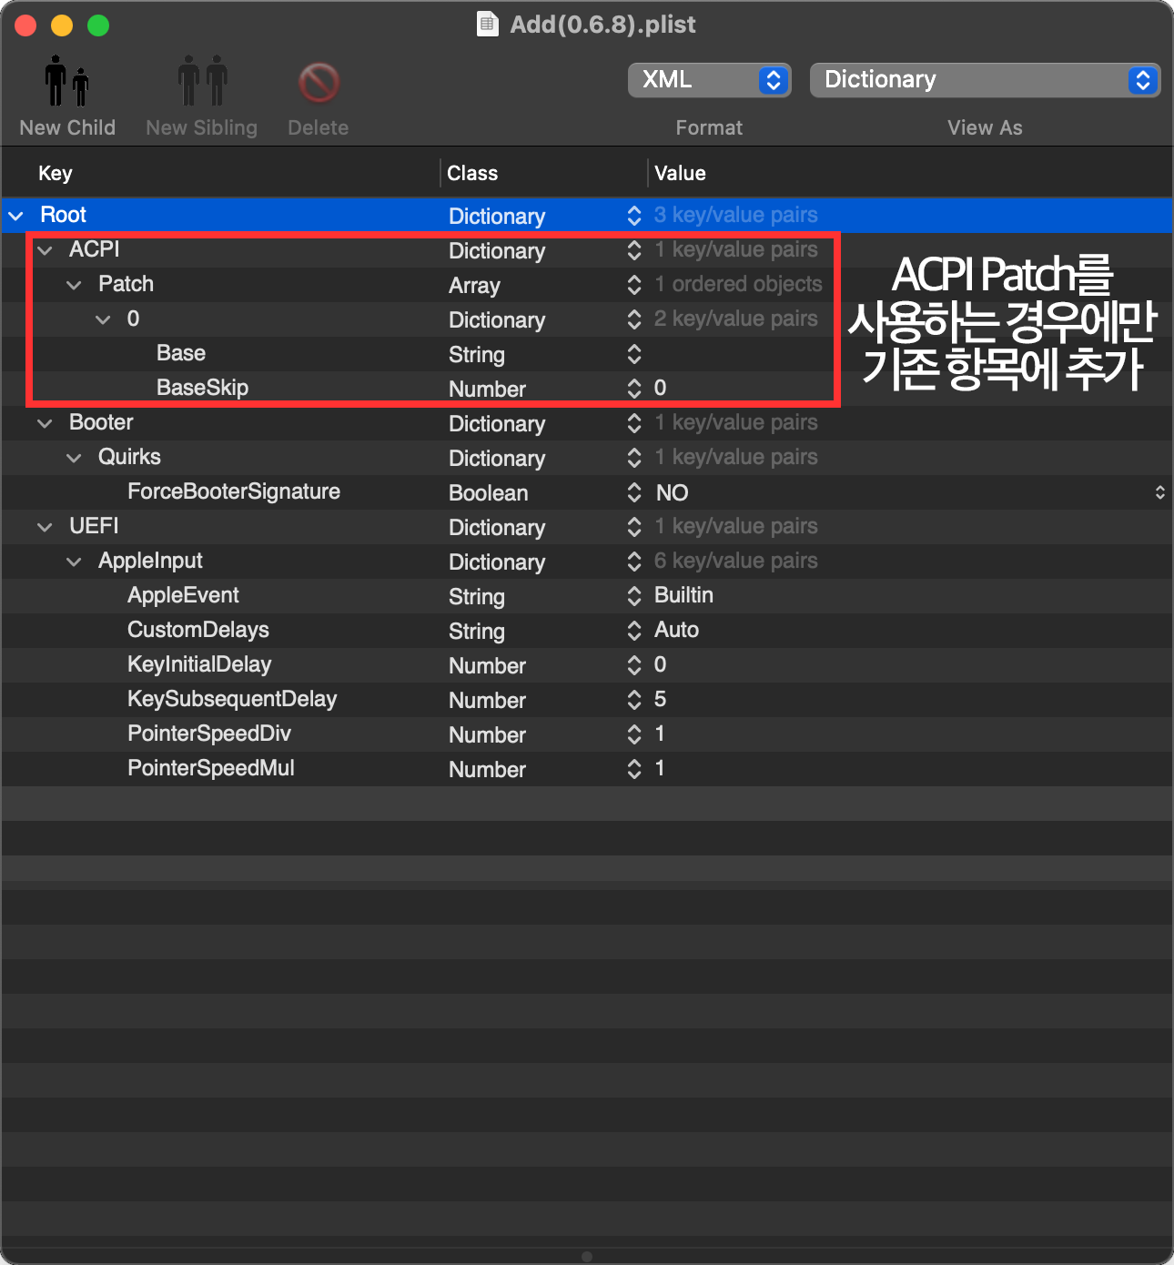Collapse the Patch array node
The height and width of the screenshot is (1265, 1174).
(x=75, y=285)
